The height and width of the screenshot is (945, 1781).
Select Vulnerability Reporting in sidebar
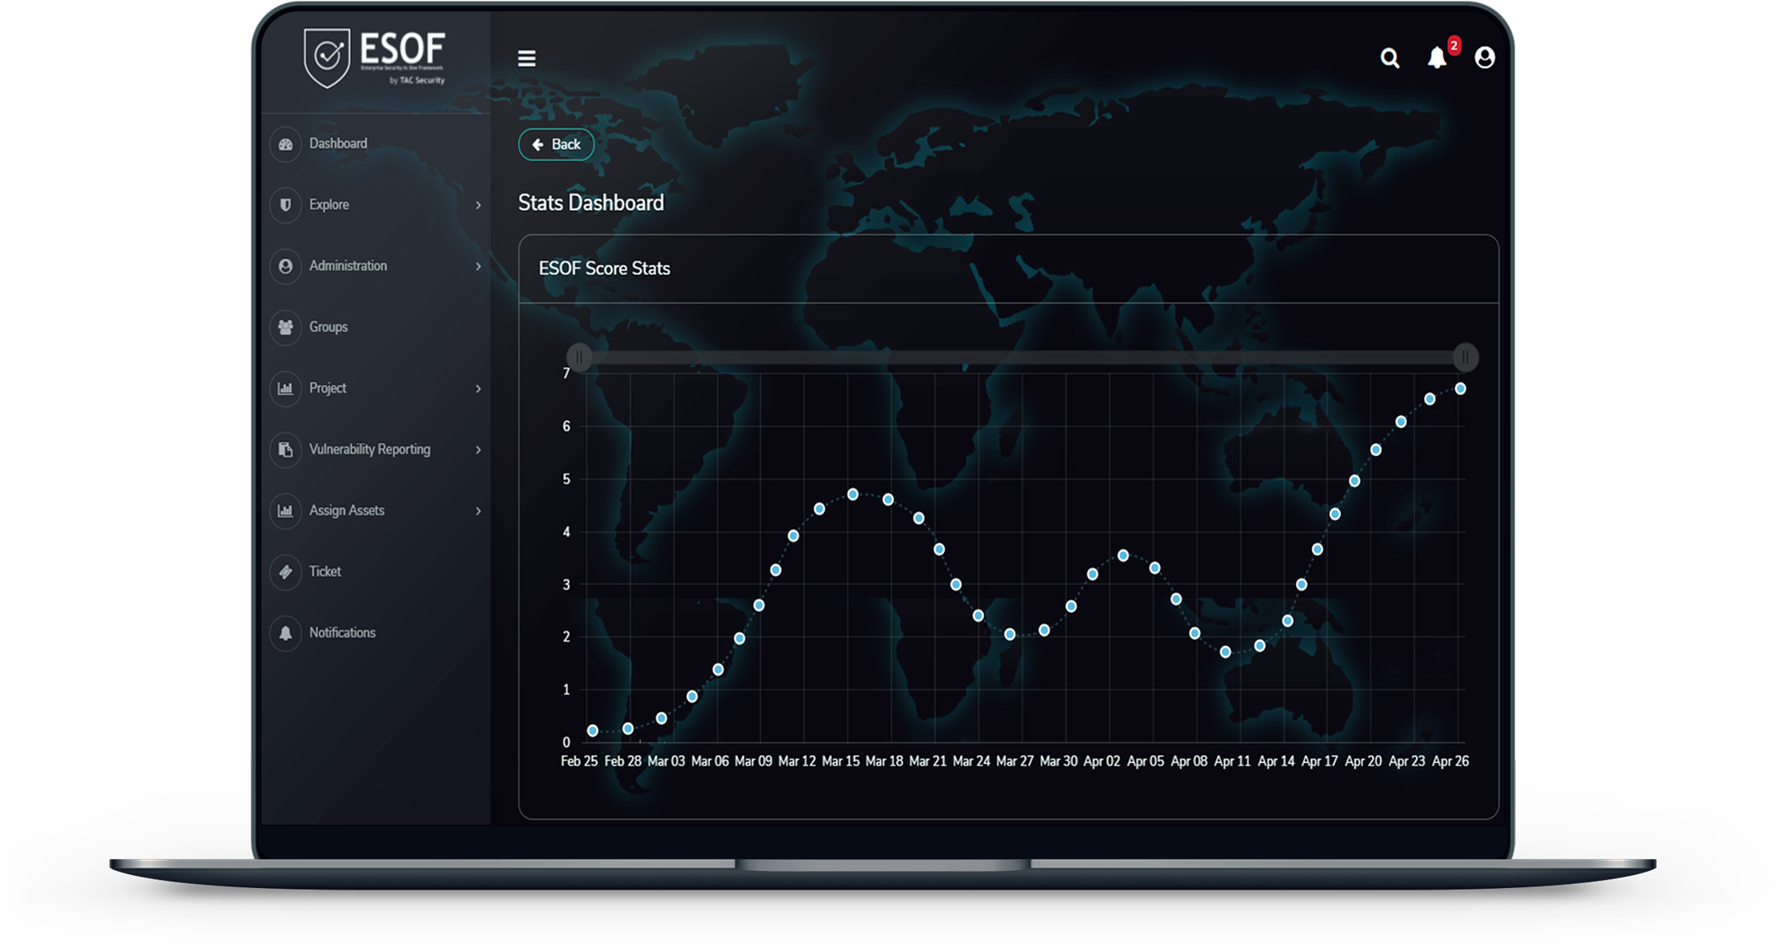pyautogui.click(x=369, y=450)
